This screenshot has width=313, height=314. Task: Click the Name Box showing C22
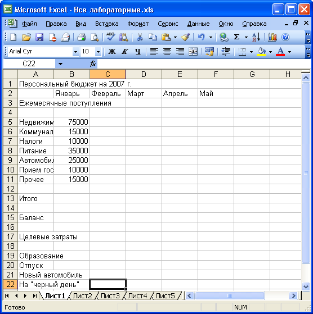(x=29, y=64)
